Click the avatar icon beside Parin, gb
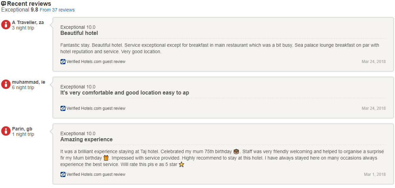 [6, 131]
